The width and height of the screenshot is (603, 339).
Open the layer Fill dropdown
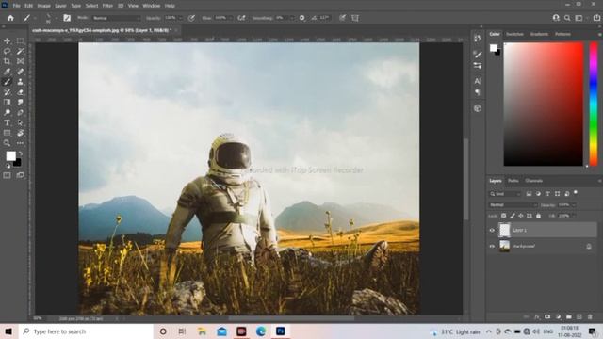pyautogui.click(x=574, y=216)
